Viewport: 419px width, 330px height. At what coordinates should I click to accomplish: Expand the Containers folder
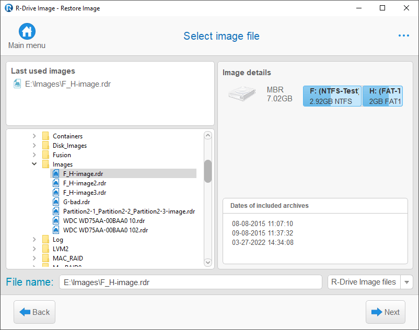(34, 136)
